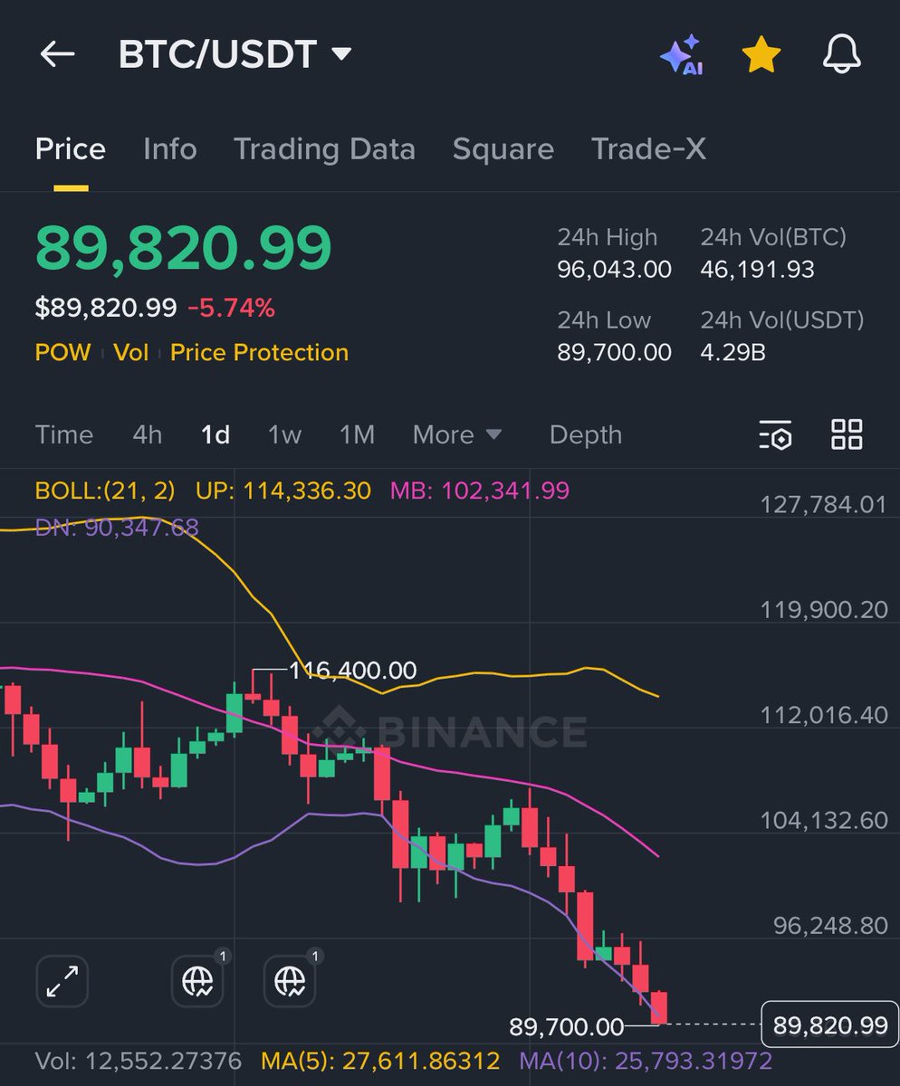The height and width of the screenshot is (1086, 900).
Task: Tap the 112,016.40 price axis label
Action: tap(824, 715)
